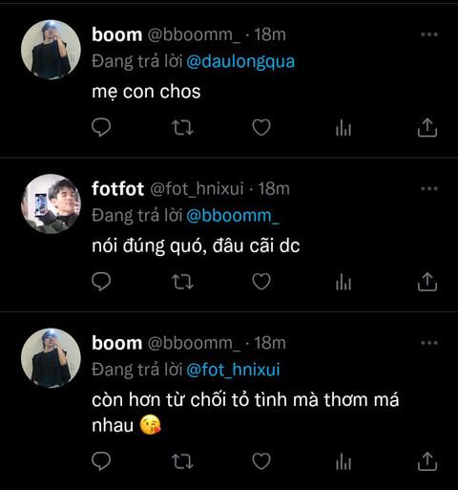View analytics of "mẹ con chos" tweet
458x490 pixels.
pyautogui.click(x=343, y=128)
